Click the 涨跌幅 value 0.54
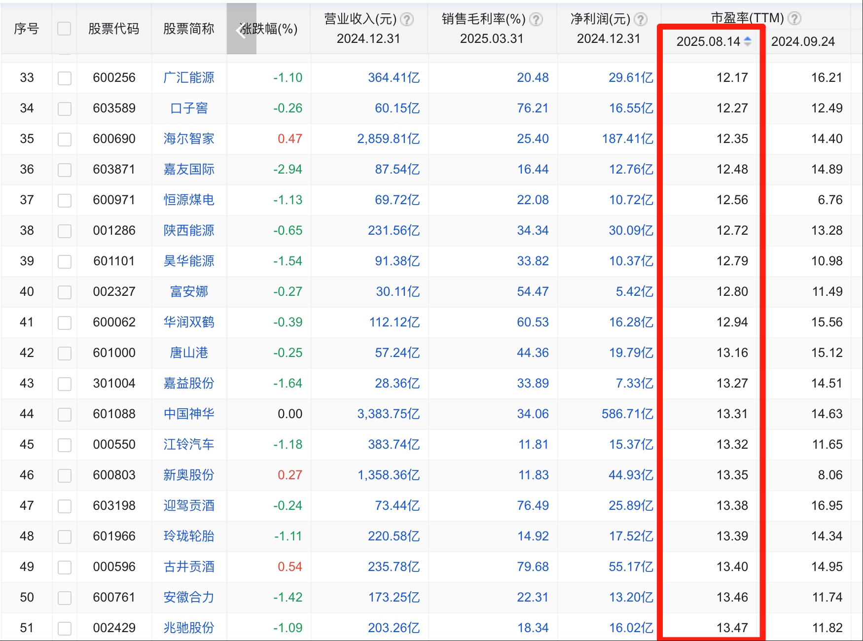Viewport: 863px width, 641px height. point(290,567)
